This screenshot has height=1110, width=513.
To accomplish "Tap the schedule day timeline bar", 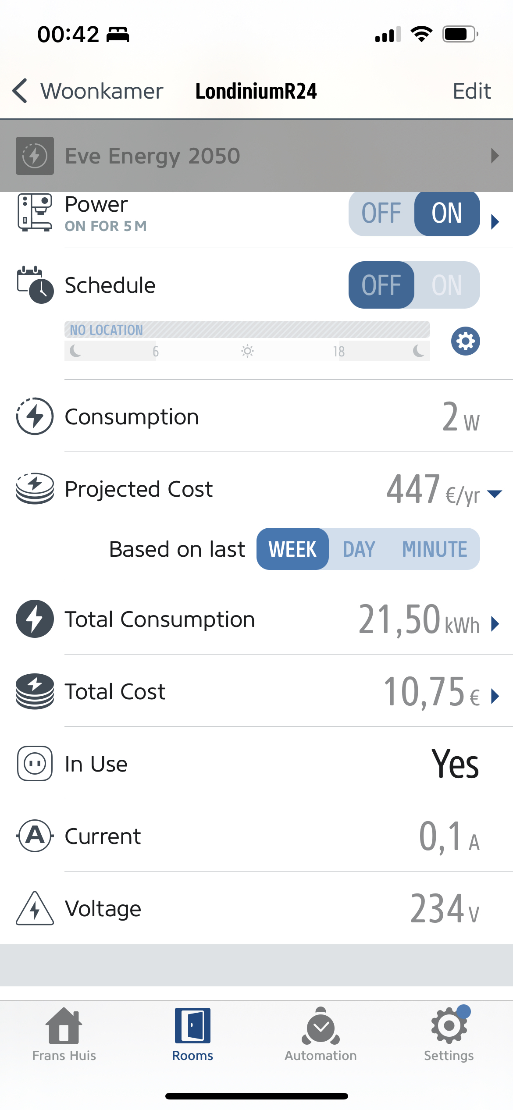I will 247,351.
